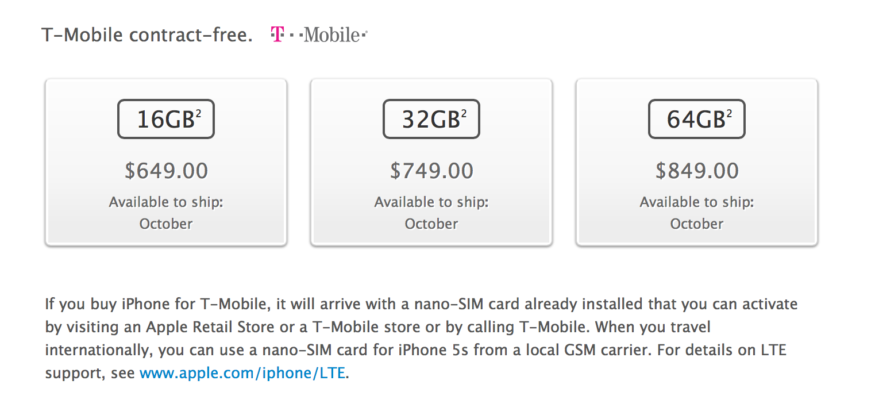Click "Available to ship:" under $749.00

click(x=431, y=202)
